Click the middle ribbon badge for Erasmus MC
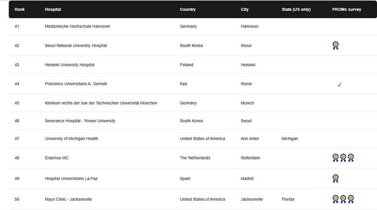377x210 pixels. [x=343, y=158]
